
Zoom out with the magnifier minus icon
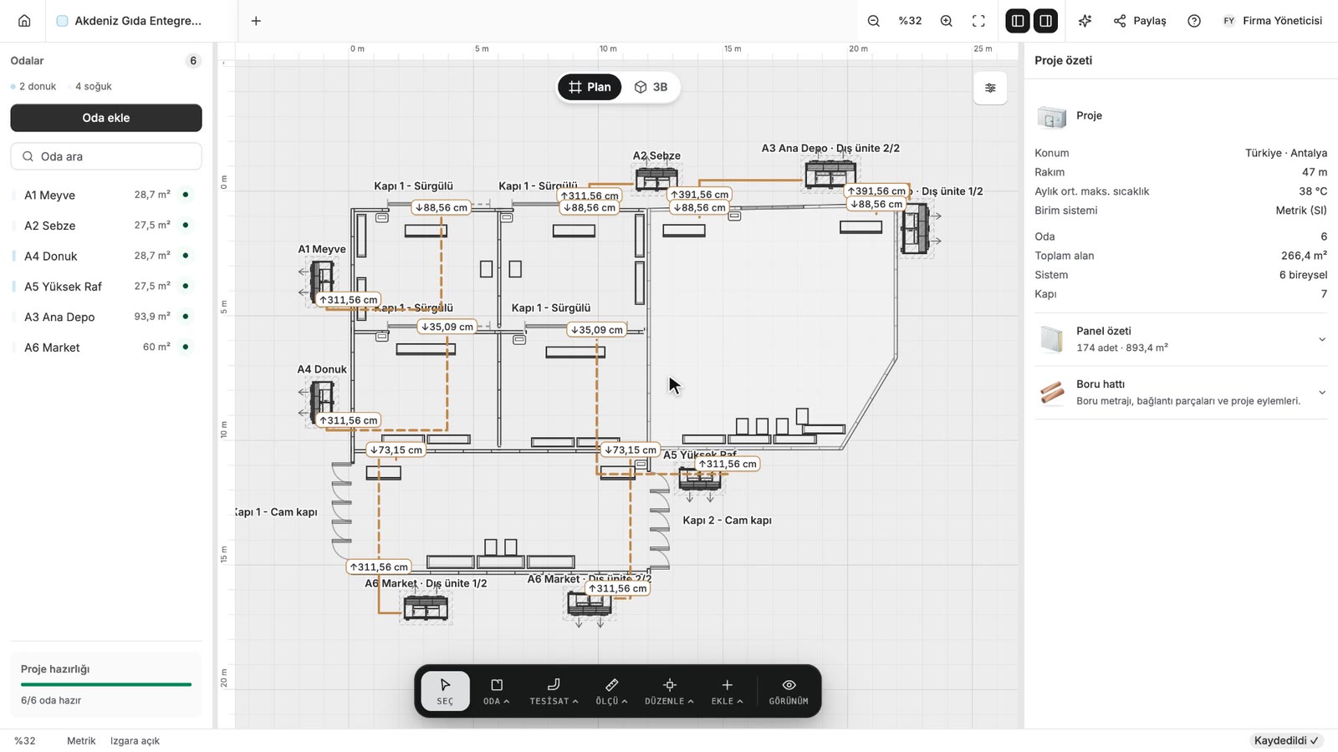pos(874,21)
